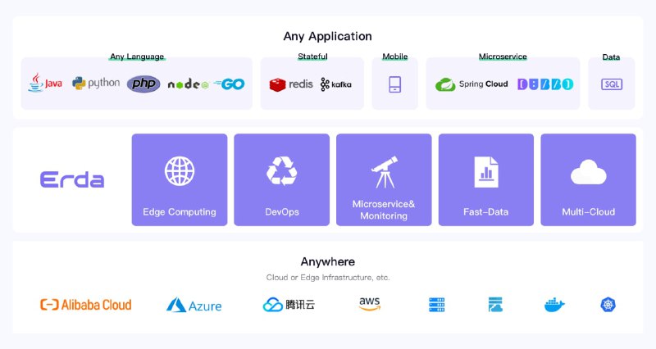656x349 pixels.
Task: Select the Azure logo
Action: [x=194, y=305]
